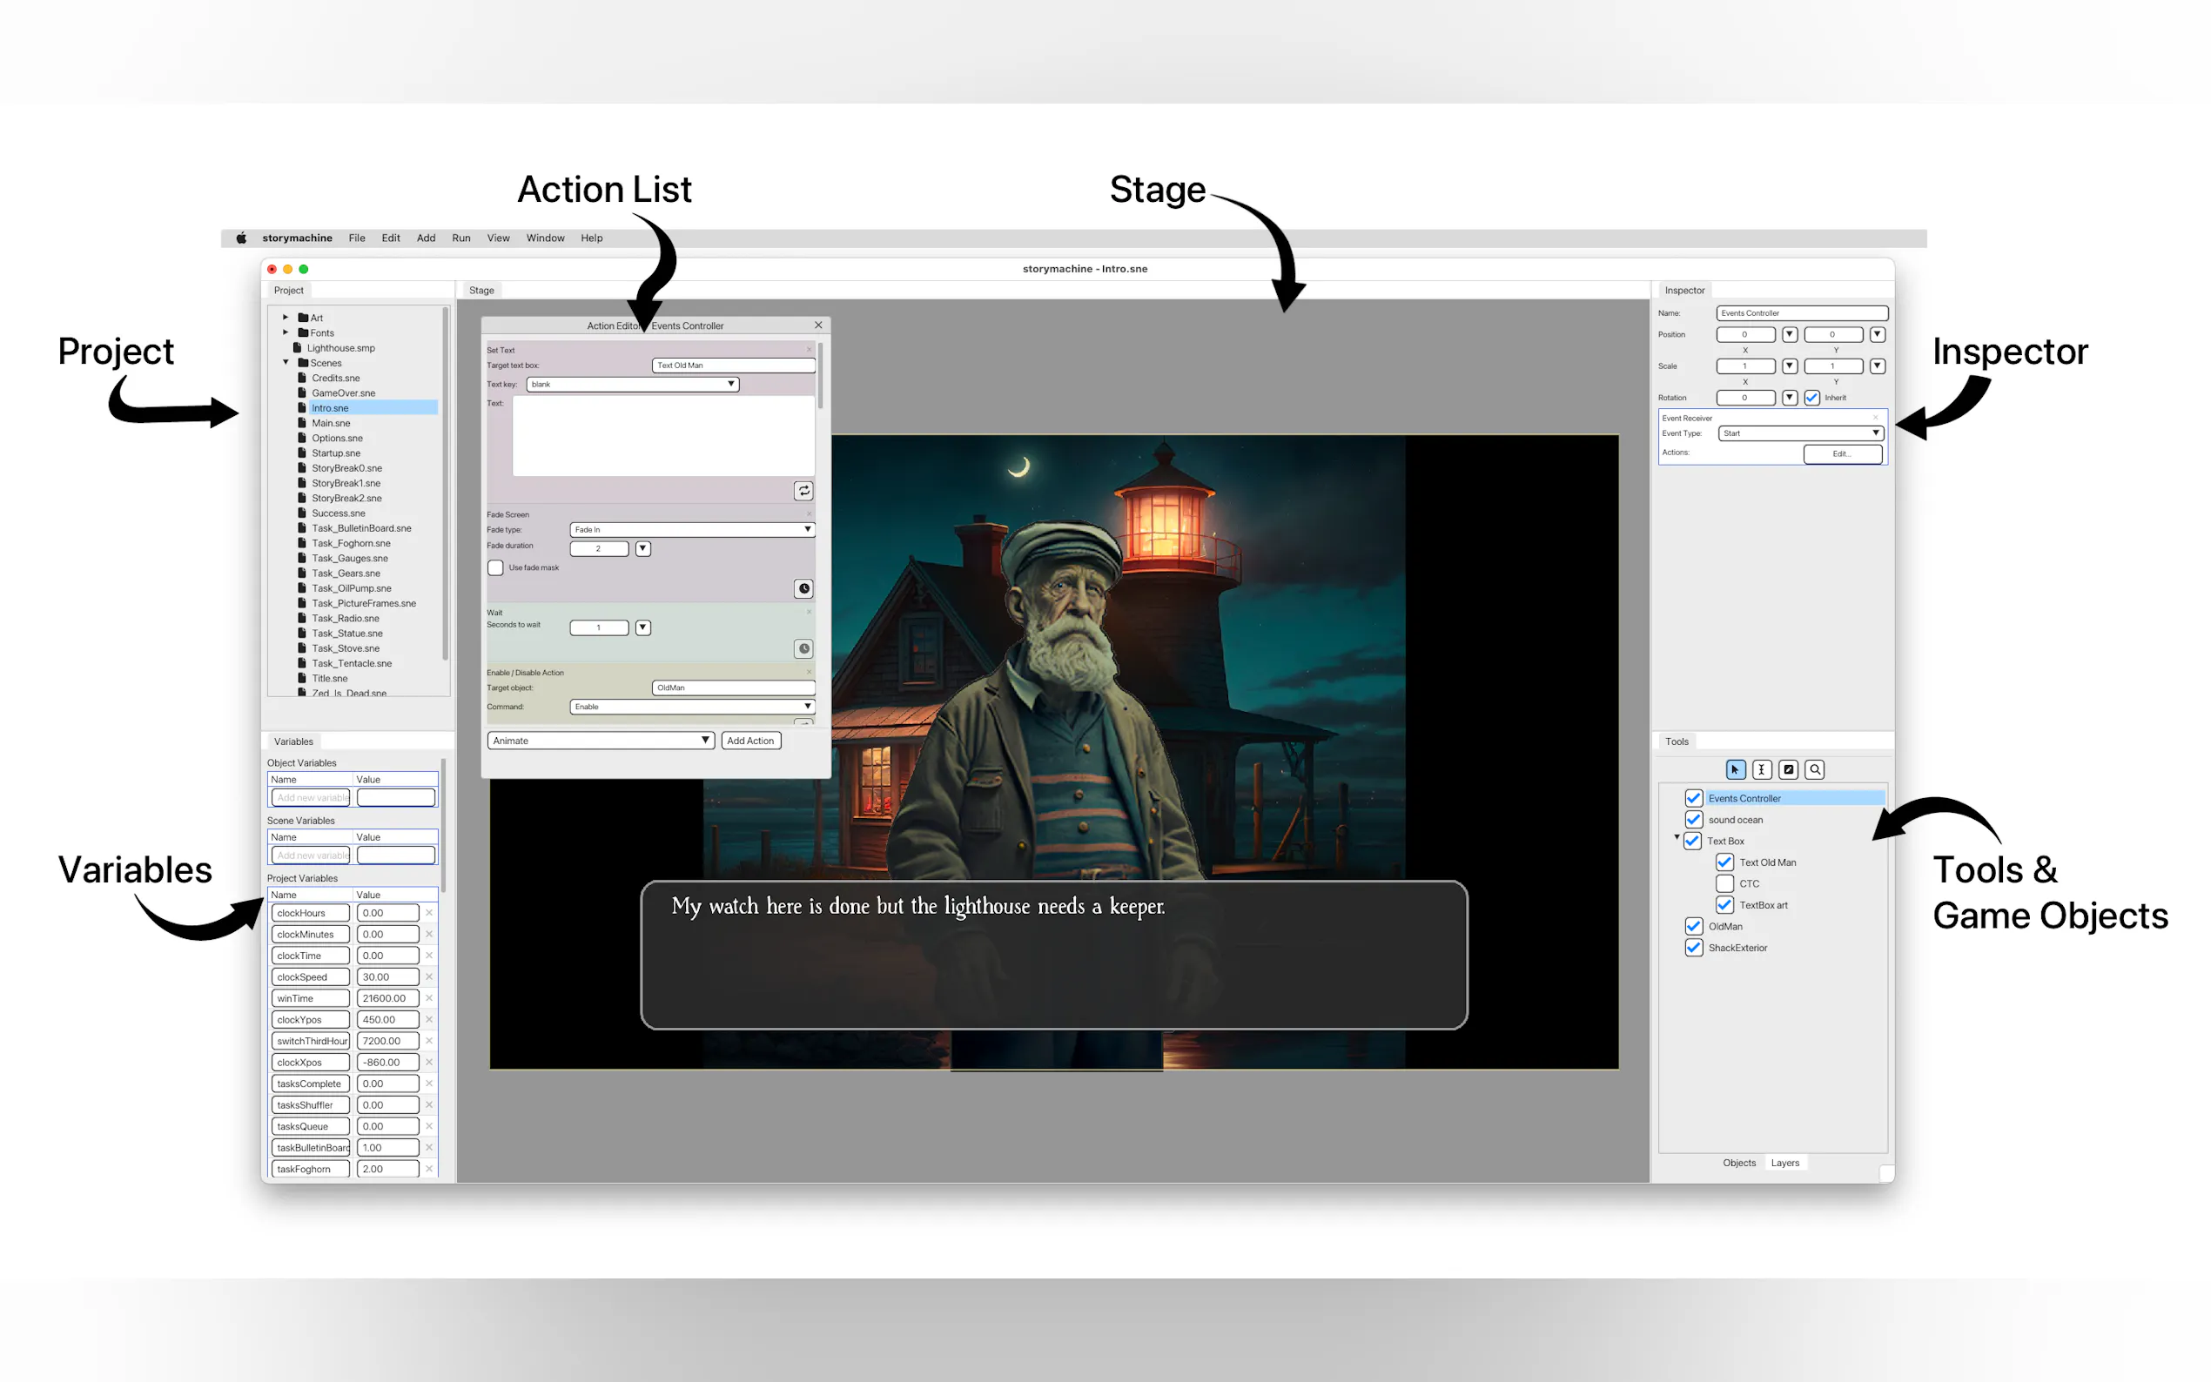
Task: Click the Add Action button
Action: [x=750, y=741]
